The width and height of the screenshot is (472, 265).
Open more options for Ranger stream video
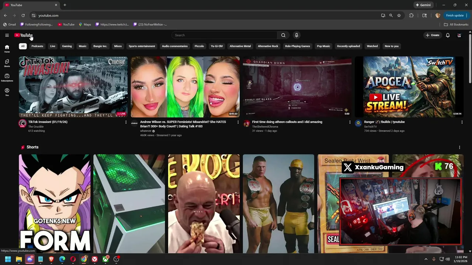tap(462, 122)
